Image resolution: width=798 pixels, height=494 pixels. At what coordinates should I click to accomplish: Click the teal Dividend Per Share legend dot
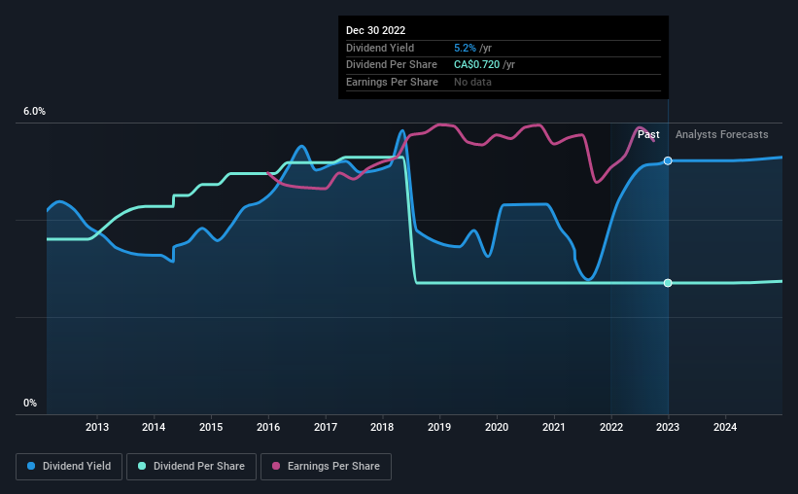pos(142,466)
